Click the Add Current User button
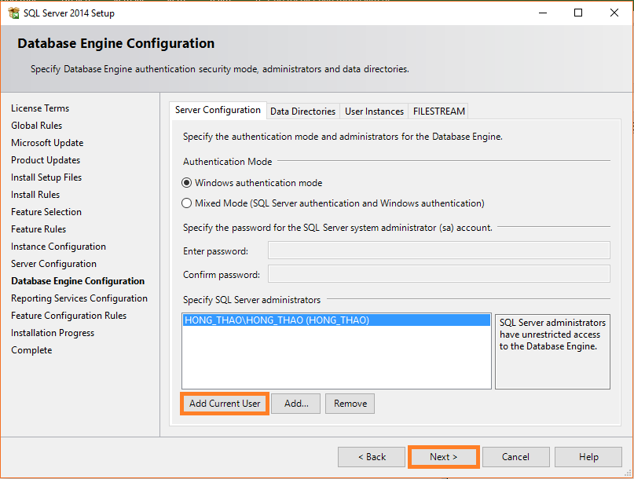The height and width of the screenshot is (479, 634). tap(225, 404)
